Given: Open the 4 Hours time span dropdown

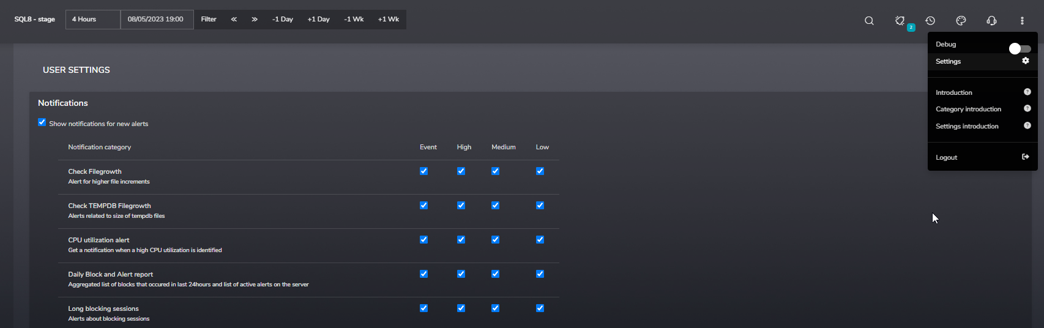Looking at the screenshot, I should [x=93, y=20].
